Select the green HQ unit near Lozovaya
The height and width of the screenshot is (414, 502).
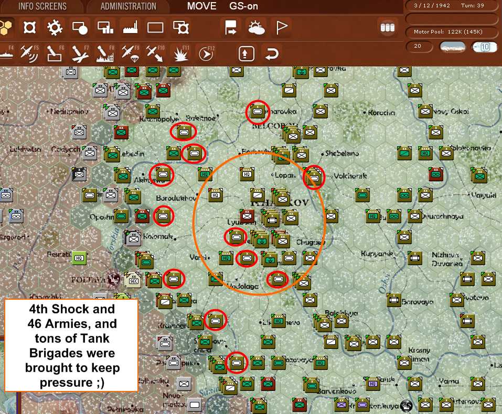coord(320,363)
